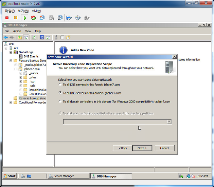Click the new server toolbar icon
214x187 pixels.
tap(56, 37)
